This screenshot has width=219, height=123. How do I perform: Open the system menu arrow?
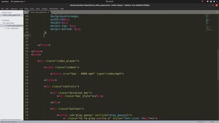point(217,1)
